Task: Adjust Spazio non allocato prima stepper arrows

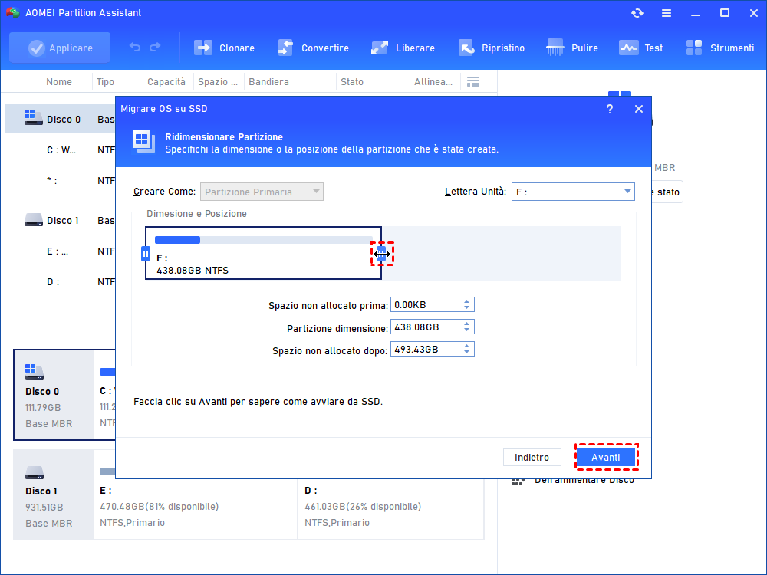Action: tap(466, 304)
